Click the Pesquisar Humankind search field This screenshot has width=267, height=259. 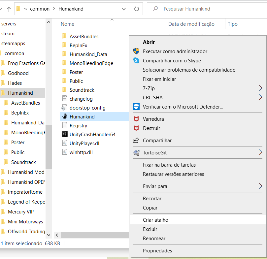[207, 9]
